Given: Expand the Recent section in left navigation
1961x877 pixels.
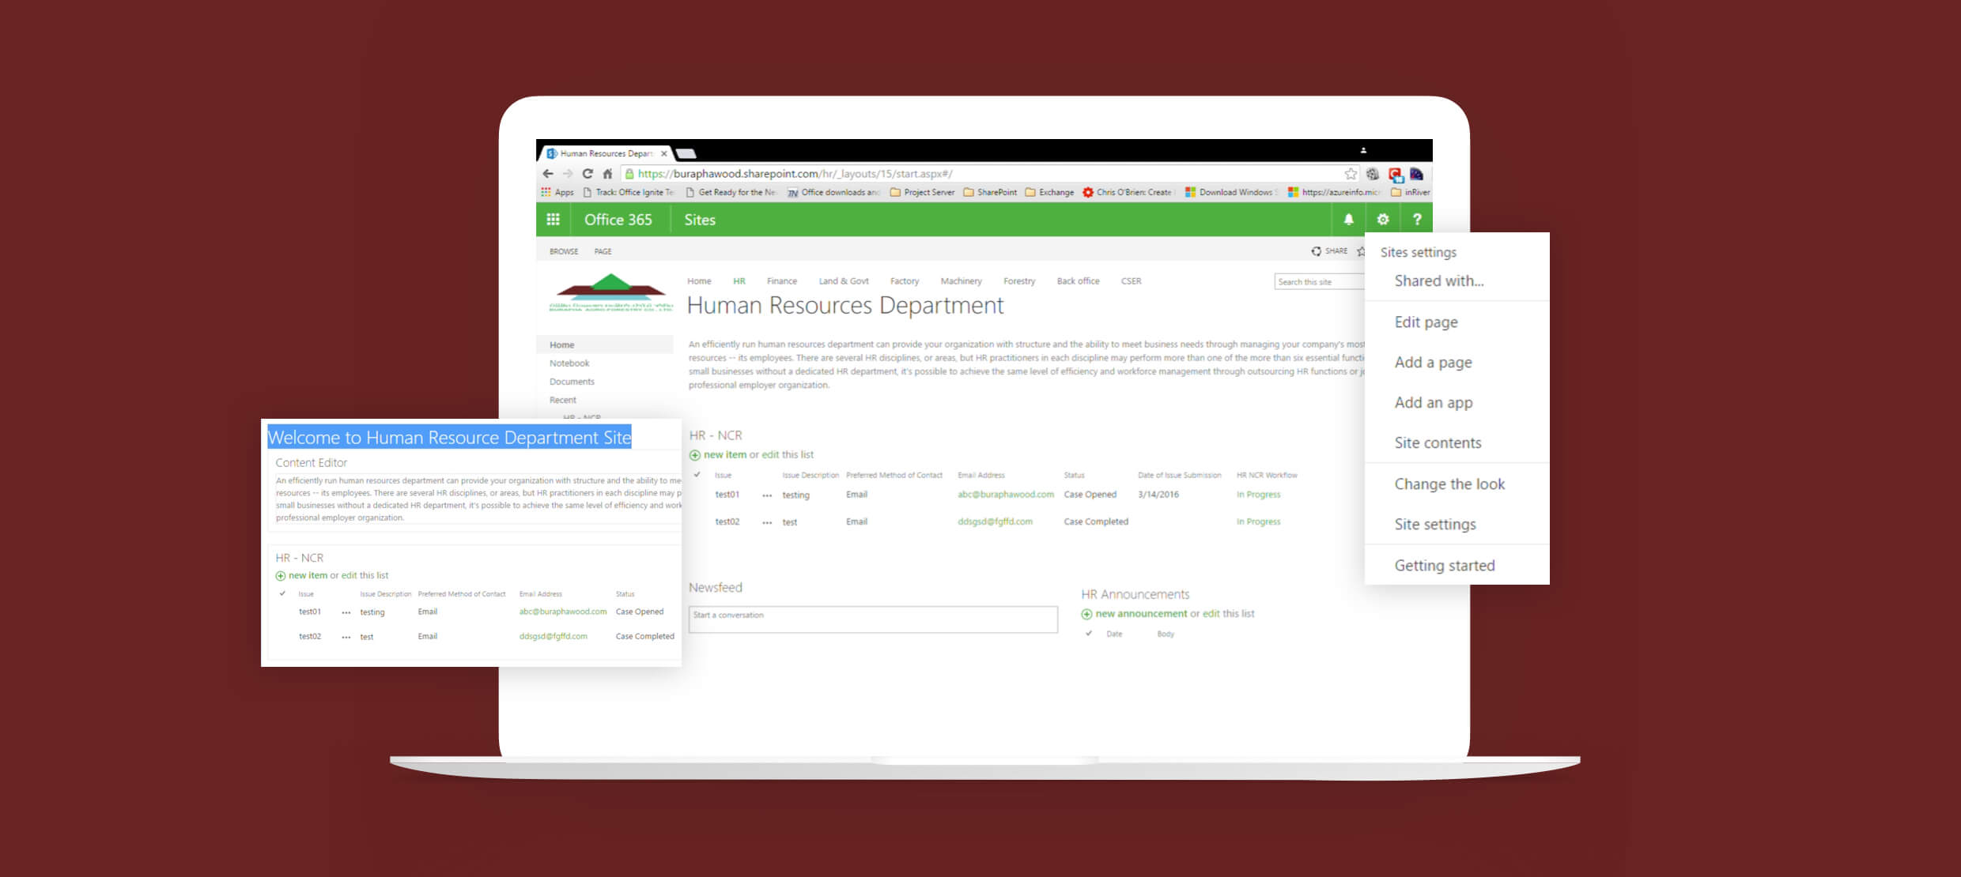Looking at the screenshot, I should point(562,400).
